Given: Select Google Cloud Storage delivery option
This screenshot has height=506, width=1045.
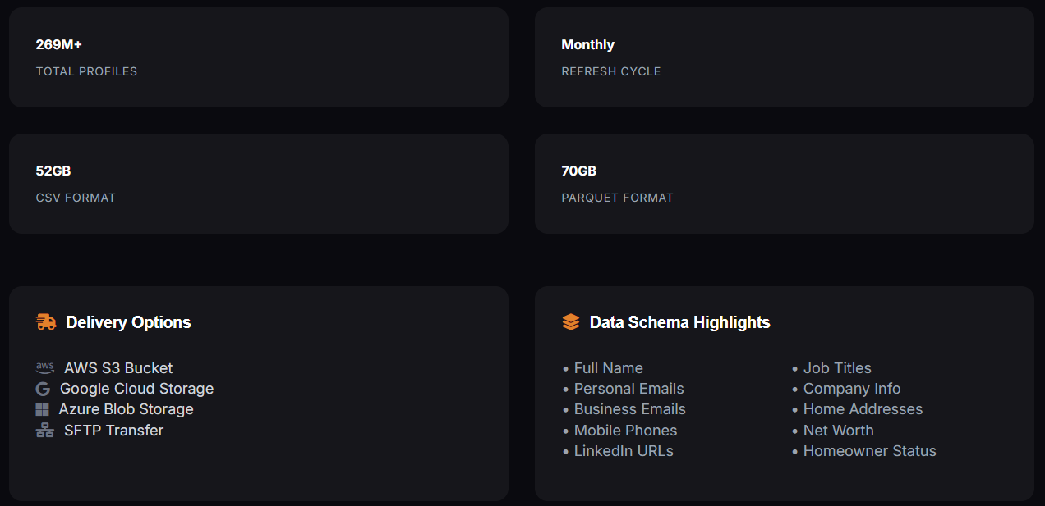Looking at the screenshot, I should pyautogui.click(x=136, y=389).
